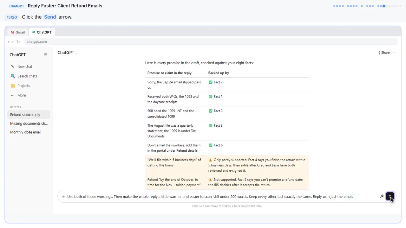Open the three-dot options beside Share
The image size is (406, 228).
395,53
